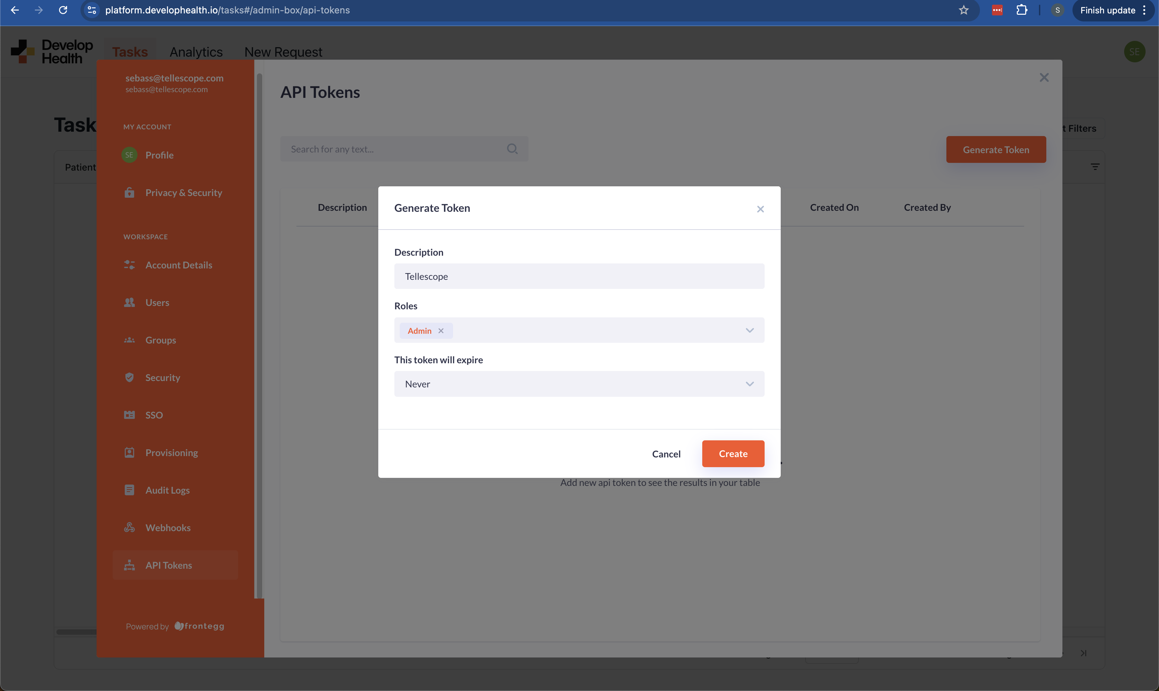
Task: Open the Chrome profile avatar S
Action: click(1057, 10)
